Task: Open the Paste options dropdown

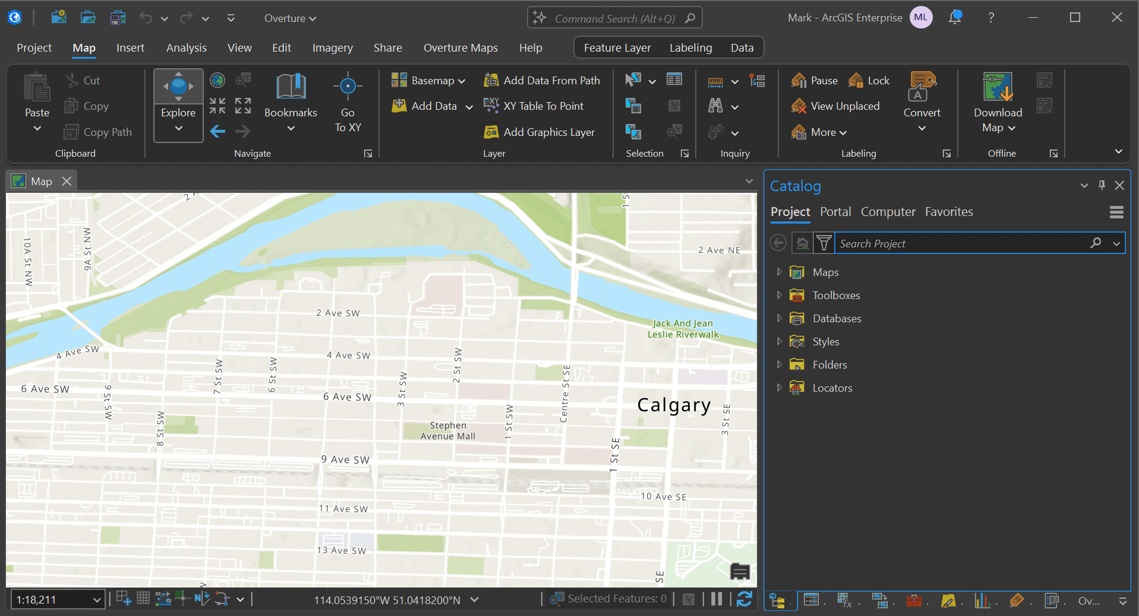Action: point(37,128)
